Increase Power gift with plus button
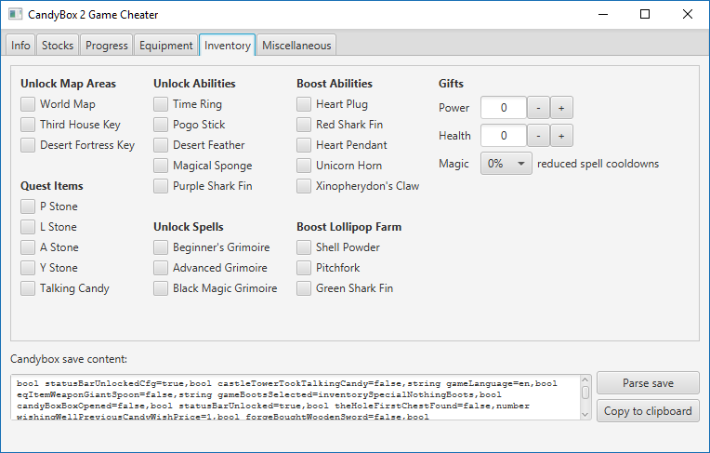This screenshot has width=710, height=453. click(x=561, y=108)
